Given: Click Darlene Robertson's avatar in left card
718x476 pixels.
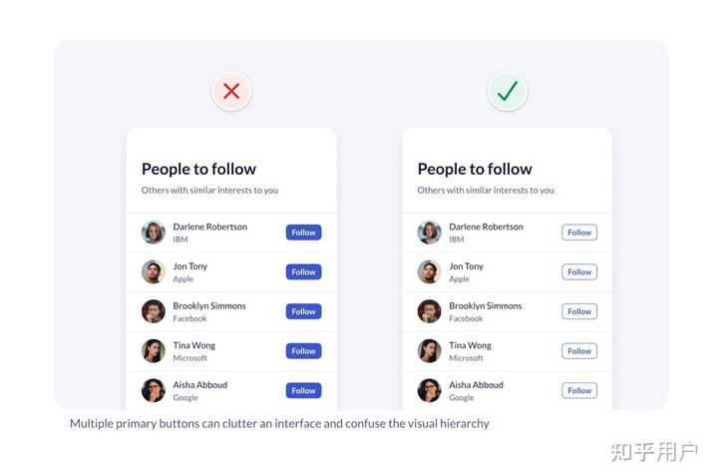Looking at the screenshot, I should click(x=154, y=233).
